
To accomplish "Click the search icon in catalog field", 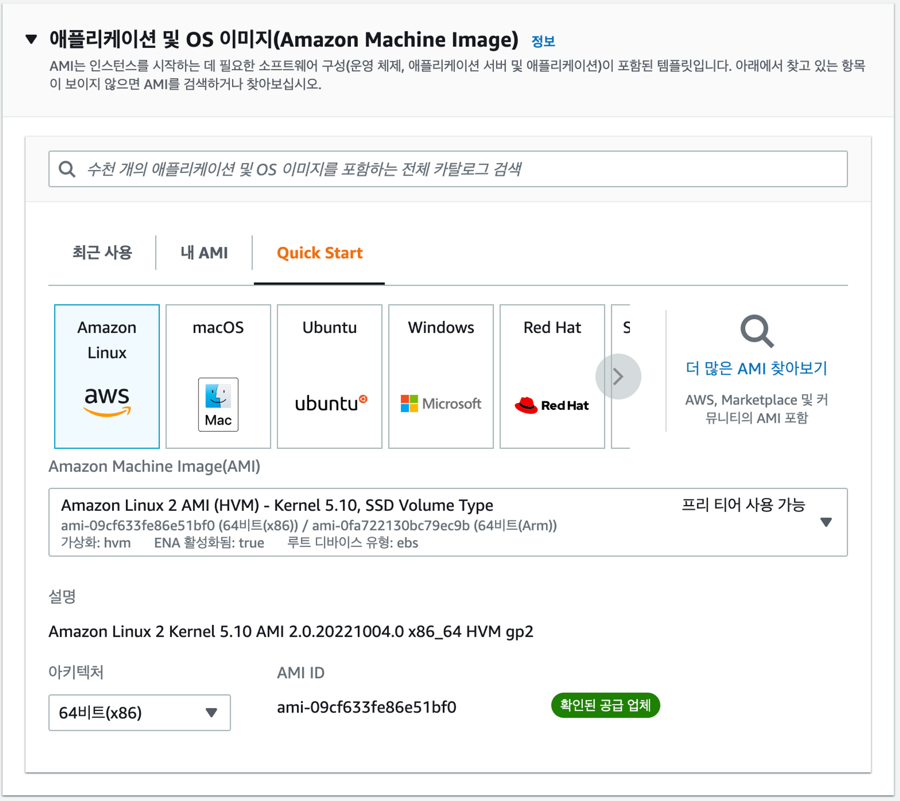I will point(67,169).
